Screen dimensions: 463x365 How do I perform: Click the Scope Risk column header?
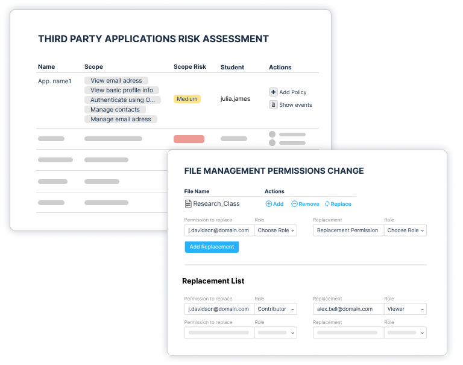pyautogui.click(x=190, y=67)
